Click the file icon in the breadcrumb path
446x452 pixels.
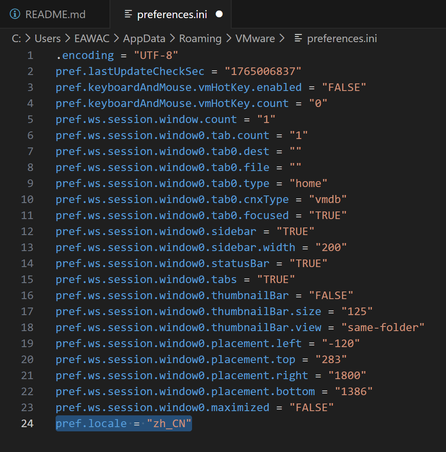(x=298, y=38)
